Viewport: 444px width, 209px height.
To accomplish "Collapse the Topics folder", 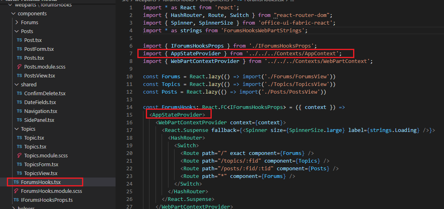I will click(x=17, y=129).
